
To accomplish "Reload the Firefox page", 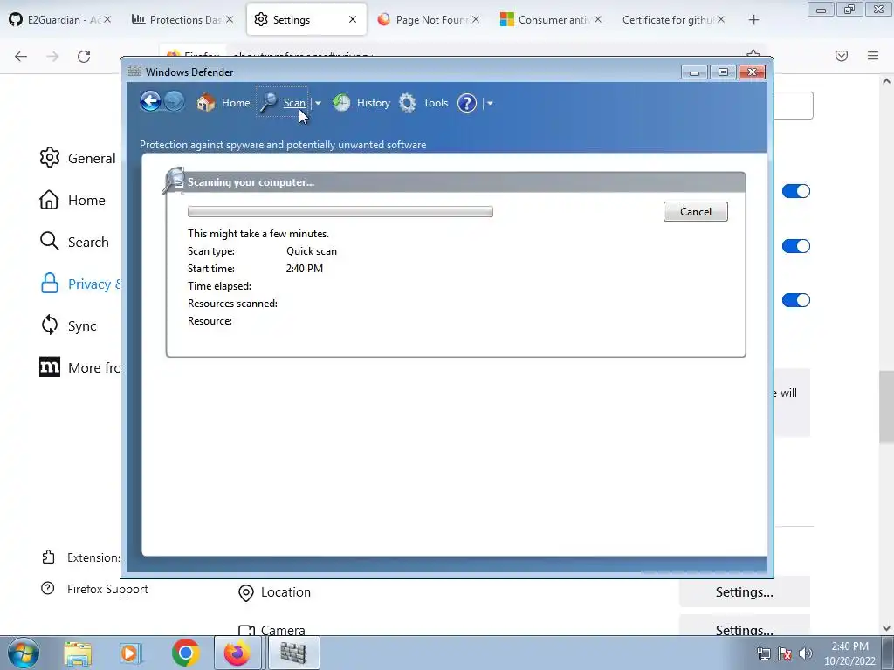I will 84,56.
